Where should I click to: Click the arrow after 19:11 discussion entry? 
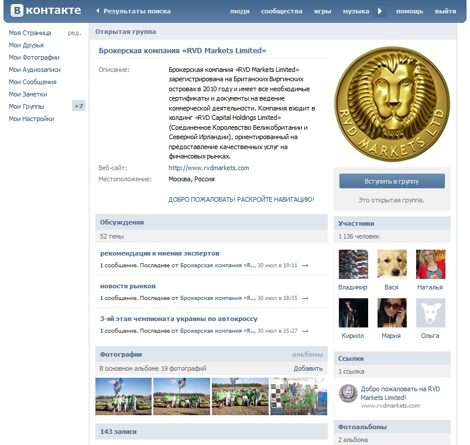click(305, 265)
